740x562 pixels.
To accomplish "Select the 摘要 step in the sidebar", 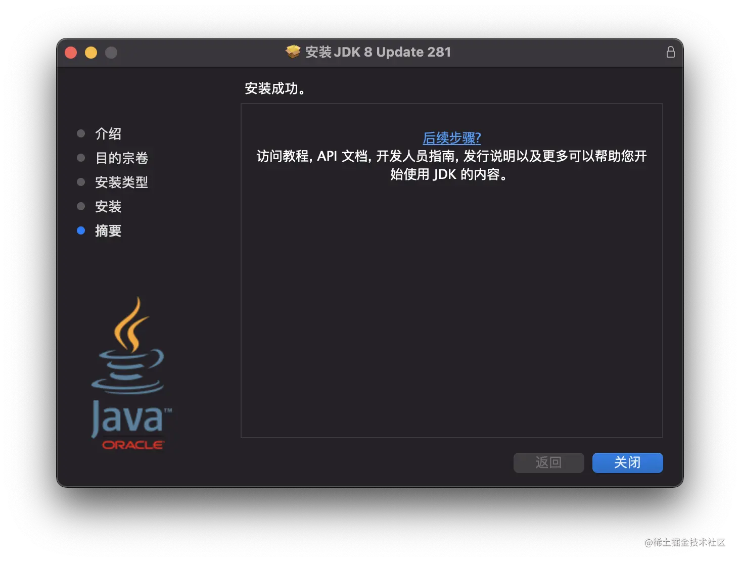I will pos(108,230).
